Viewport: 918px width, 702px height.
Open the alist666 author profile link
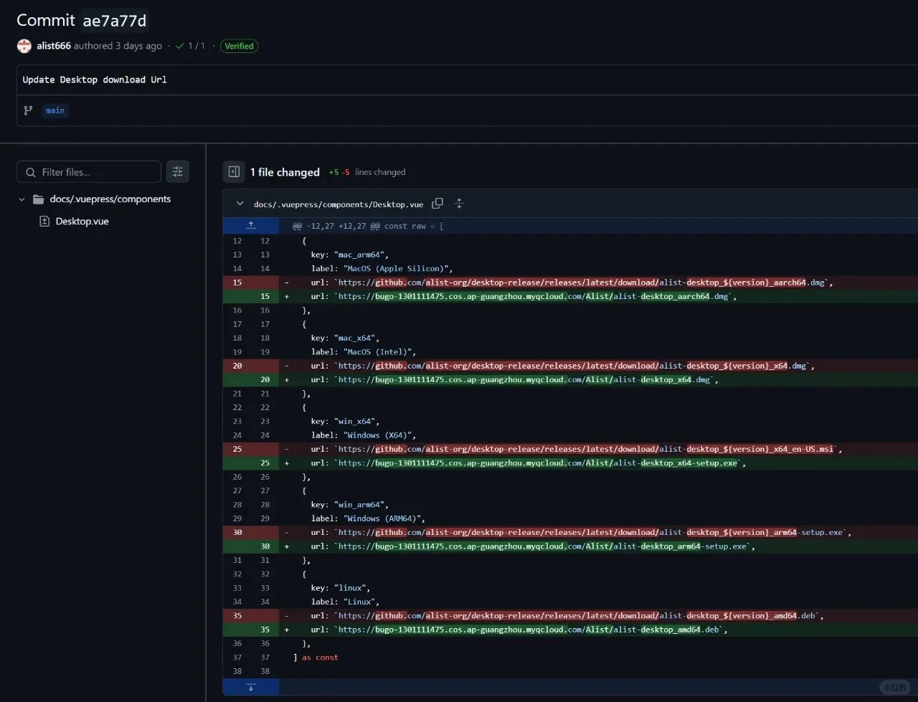[54, 46]
